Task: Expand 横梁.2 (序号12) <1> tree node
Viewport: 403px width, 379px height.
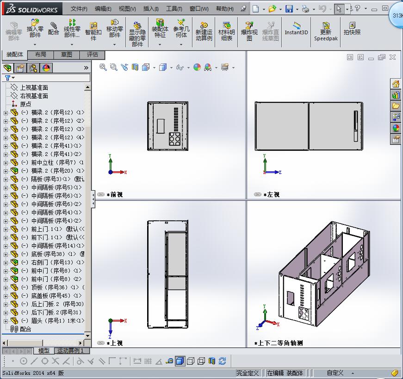Action: 6,113
